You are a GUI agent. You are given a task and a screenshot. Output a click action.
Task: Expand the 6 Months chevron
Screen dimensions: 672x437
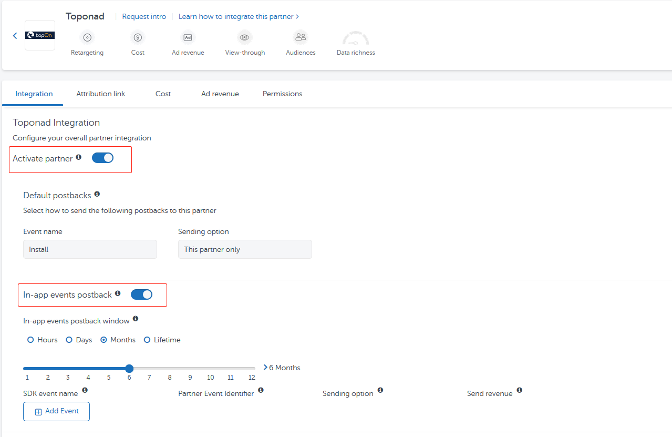265,367
